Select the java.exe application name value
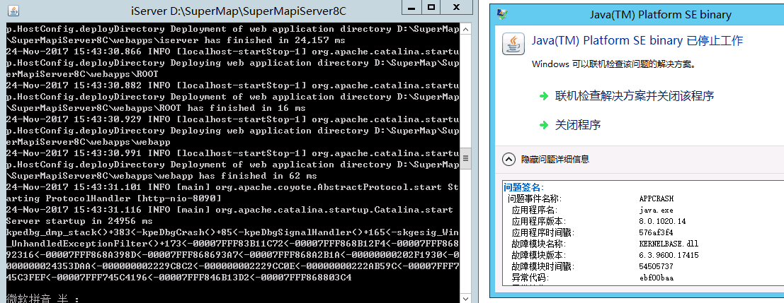Image resolution: width=784 pixels, height=303 pixels. coord(656,210)
